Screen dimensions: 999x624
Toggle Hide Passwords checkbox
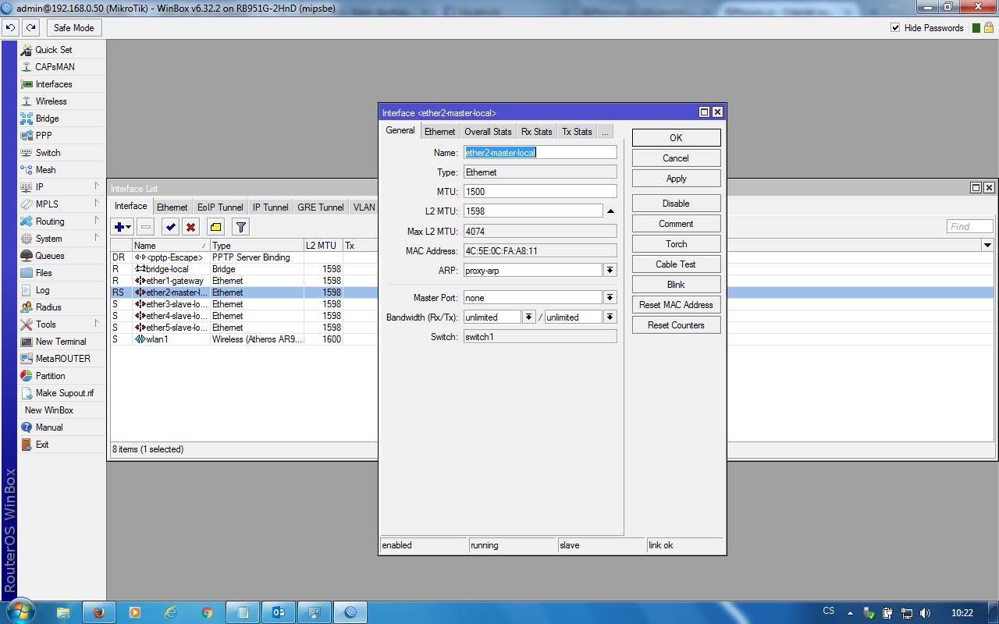(895, 28)
